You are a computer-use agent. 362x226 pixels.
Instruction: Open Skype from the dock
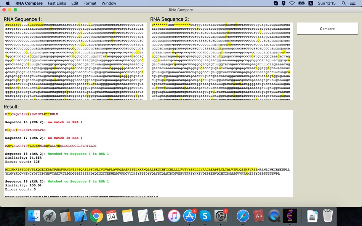pyautogui.click(x=205, y=216)
